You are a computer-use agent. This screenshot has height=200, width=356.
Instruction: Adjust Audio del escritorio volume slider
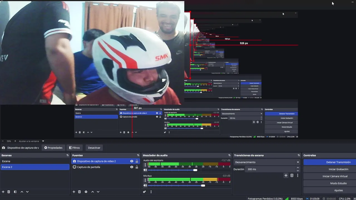(x=195, y=170)
